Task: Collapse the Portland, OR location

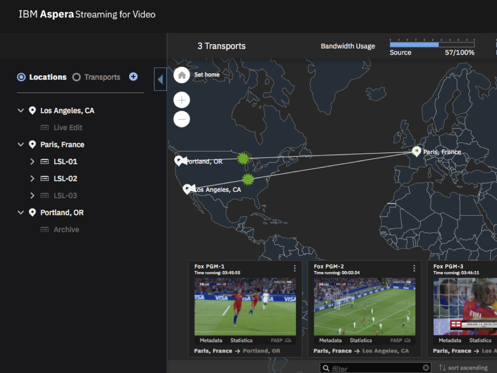Action: 21,213
